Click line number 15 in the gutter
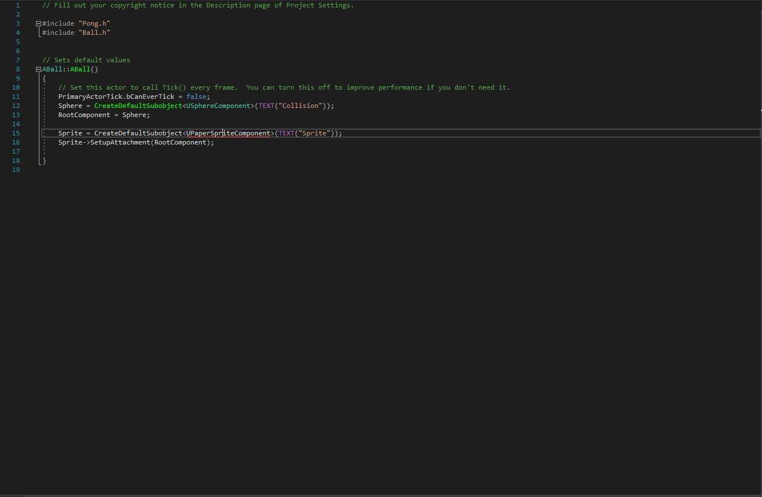The height and width of the screenshot is (497, 762). [x=16, y=133]
